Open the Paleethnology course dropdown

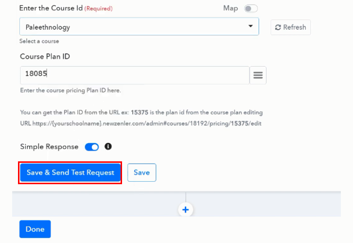(139, 27)
